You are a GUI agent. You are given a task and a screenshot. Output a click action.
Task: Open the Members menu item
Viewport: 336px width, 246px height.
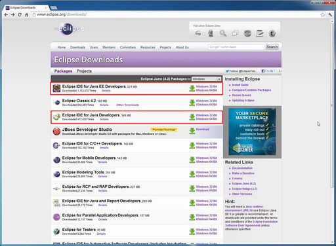coord(109,47)
